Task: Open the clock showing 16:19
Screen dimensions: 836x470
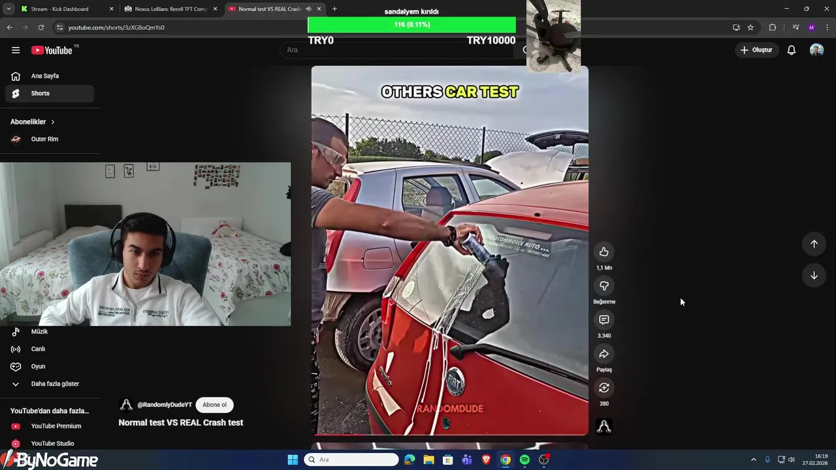Action: click(815, 460)
